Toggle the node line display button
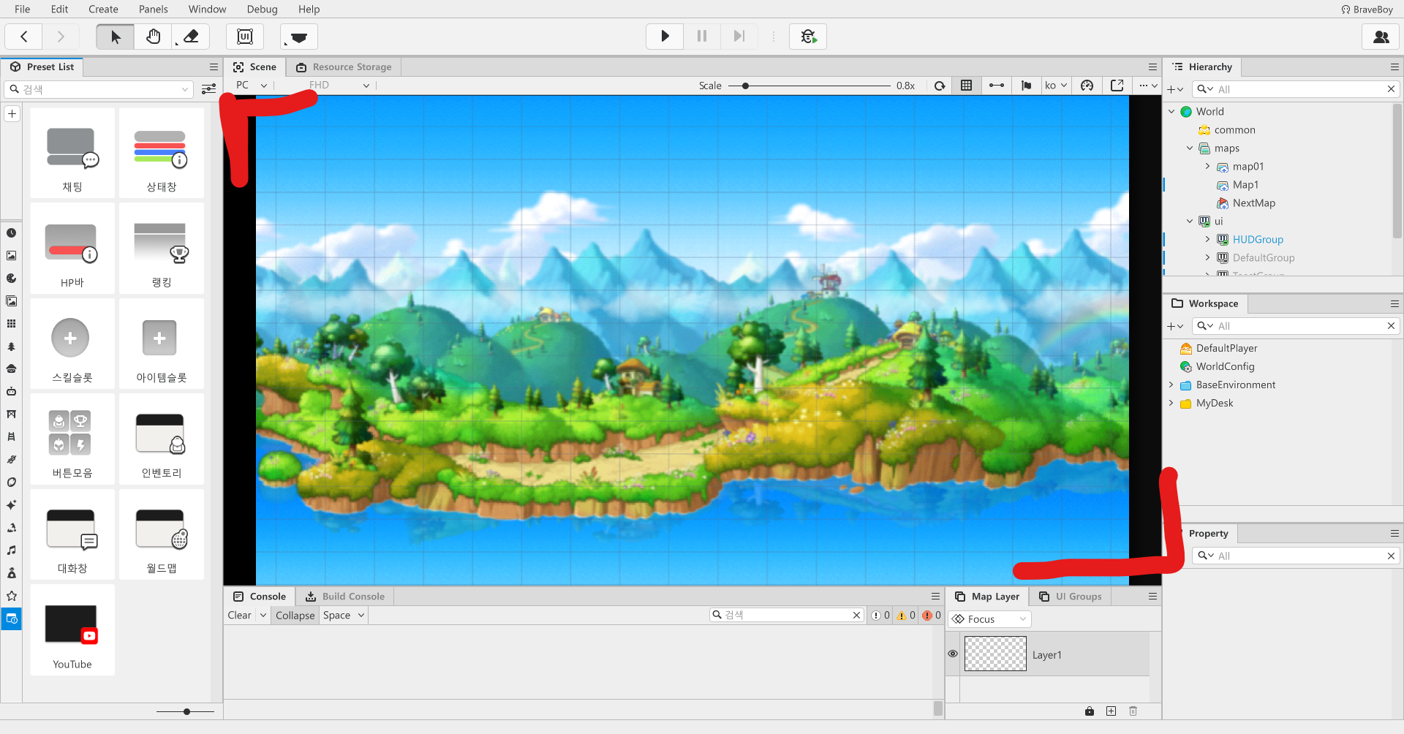The height and width of the screenshot is (734, 1404). click(x=997, y=86)
